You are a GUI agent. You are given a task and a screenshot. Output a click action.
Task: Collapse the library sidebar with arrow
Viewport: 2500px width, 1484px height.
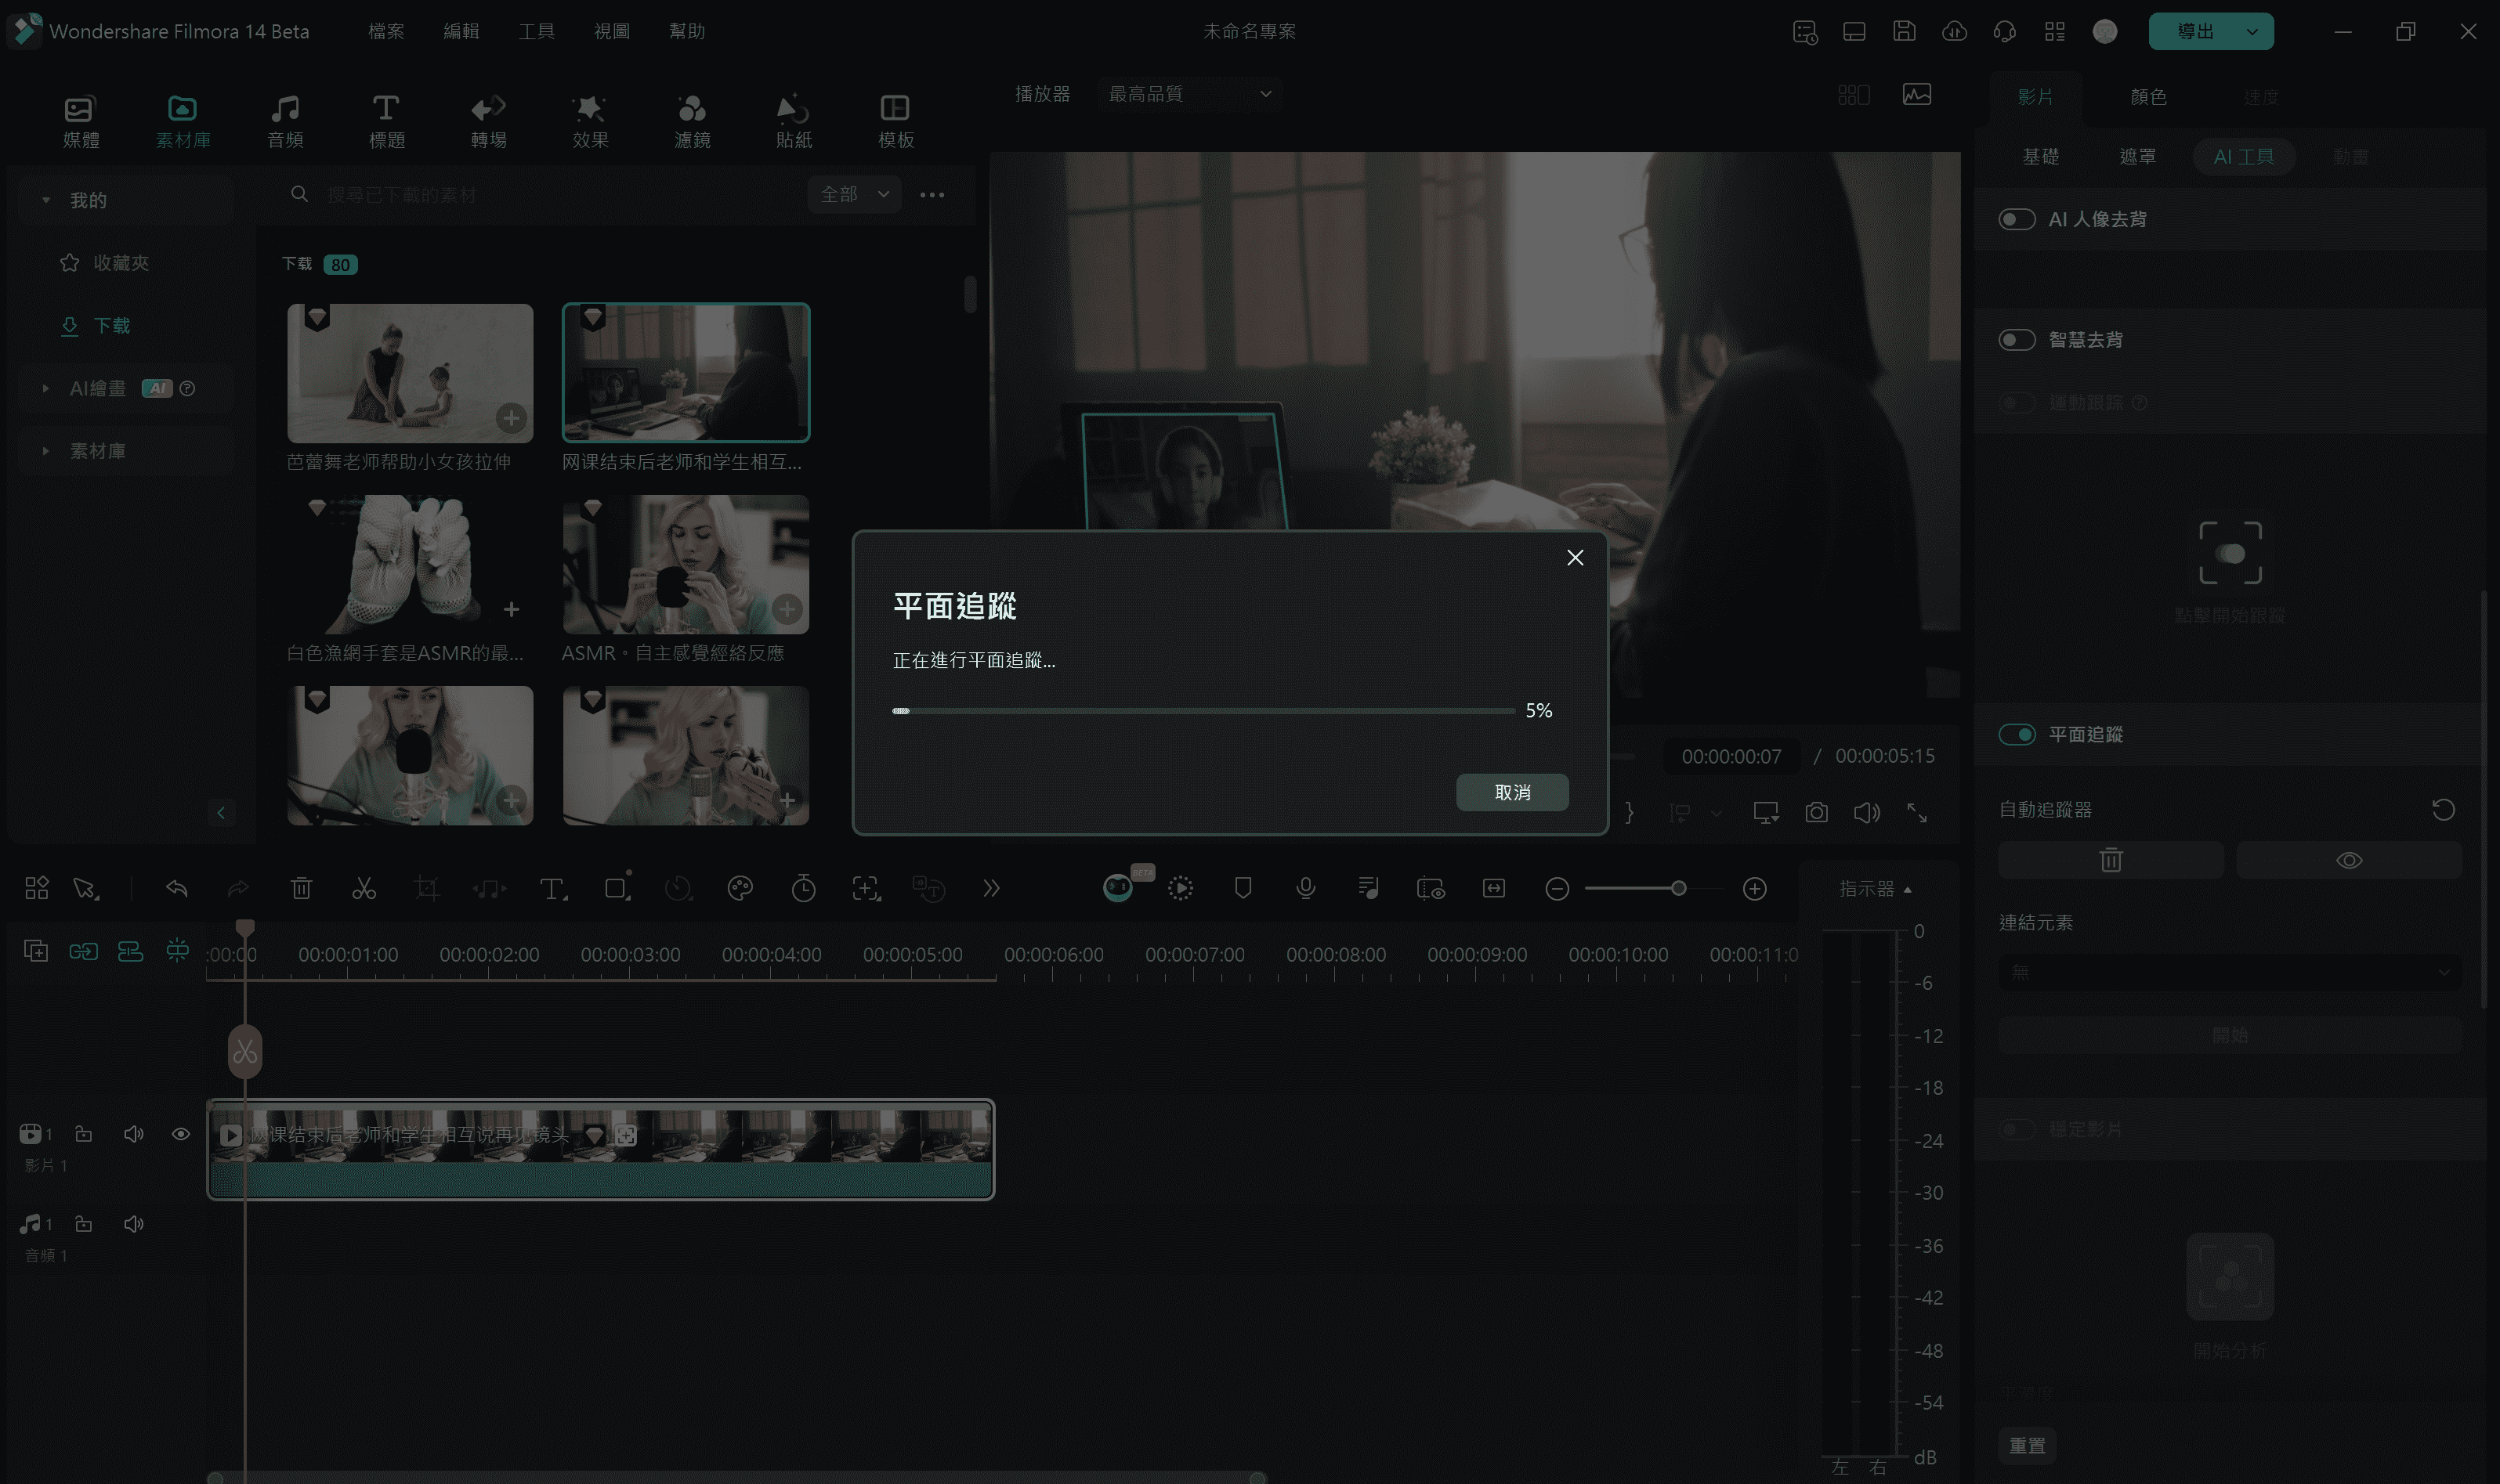click(x=221, y=812)
